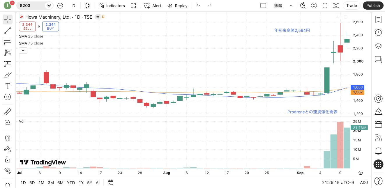Activate the zoom in tool
Screen dimensions: 385x188
point(8,123)
